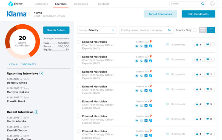Click phone icon of first Edmond Mesrobian row
Image resolution: width=222 pixels, height=140 pixels.
[141, 46]
